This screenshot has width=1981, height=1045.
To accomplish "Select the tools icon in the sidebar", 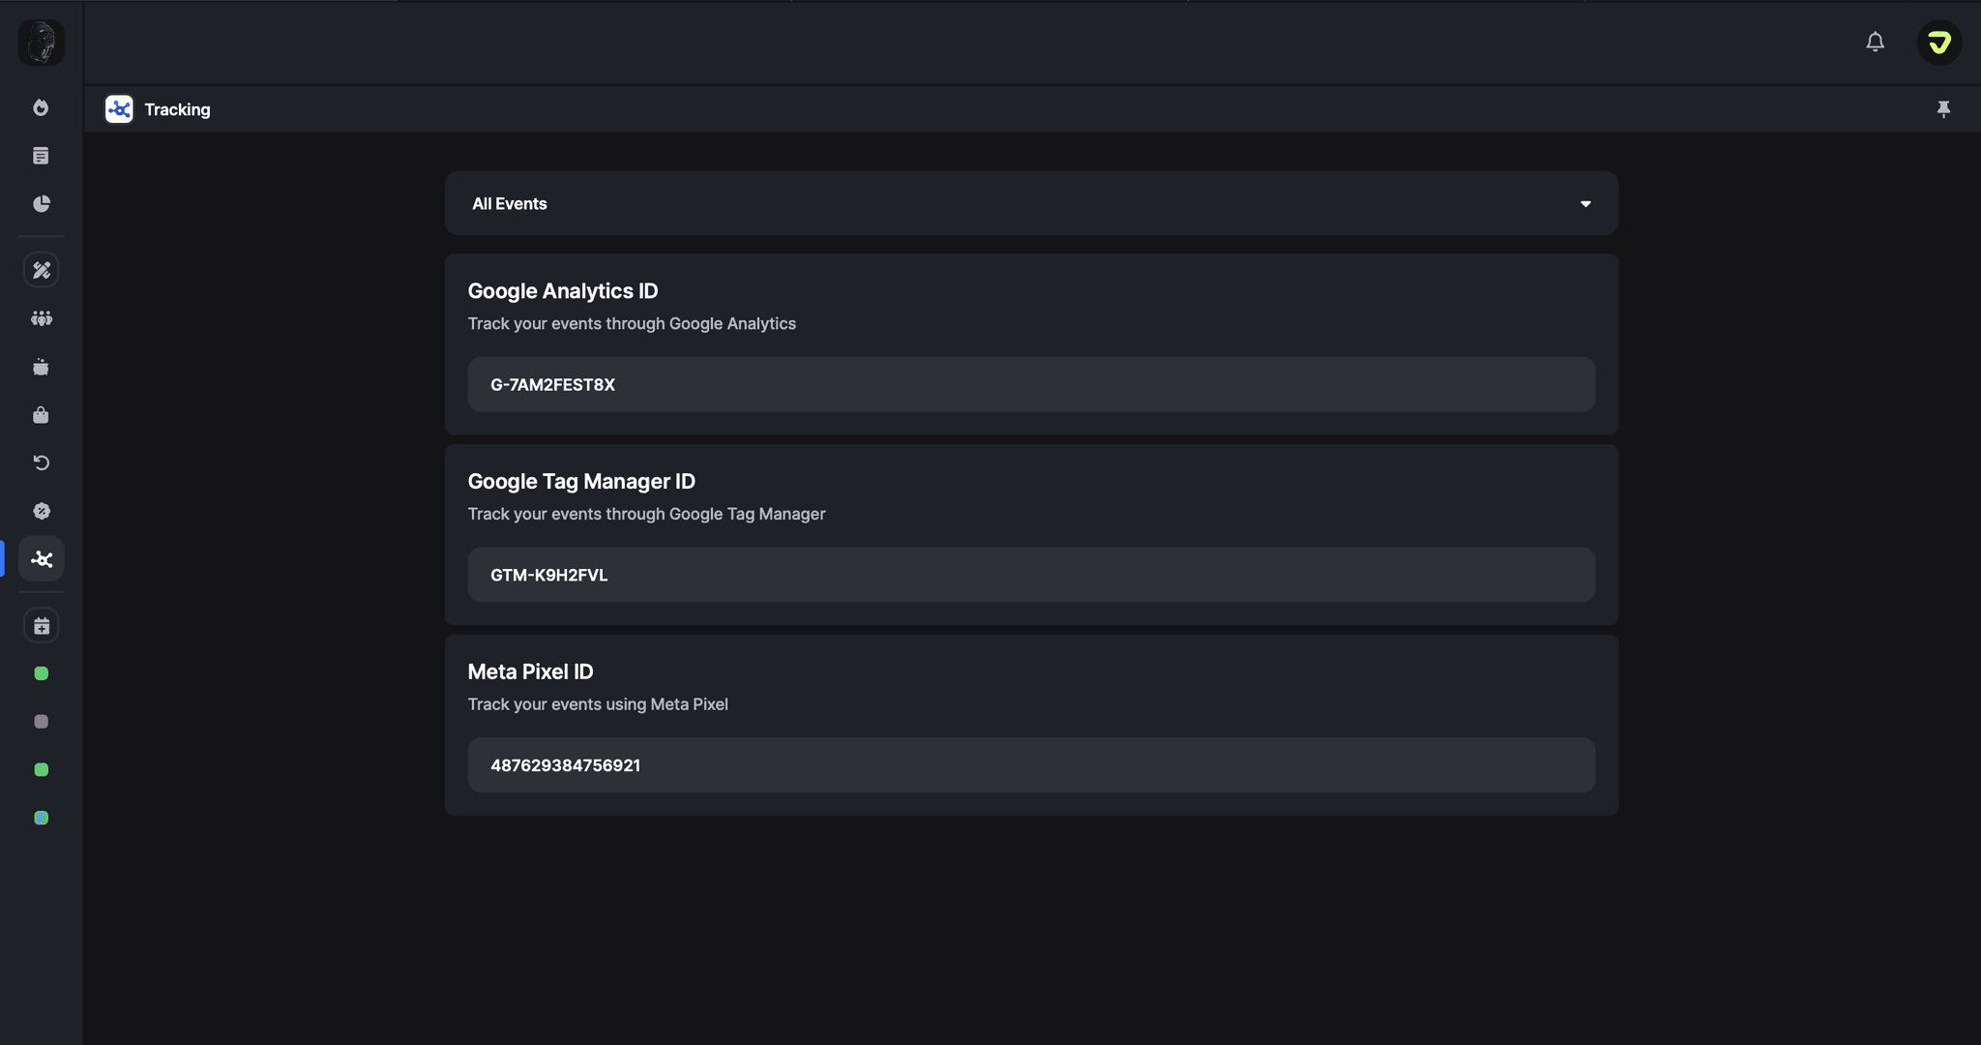I will click(x=40, y=270).
